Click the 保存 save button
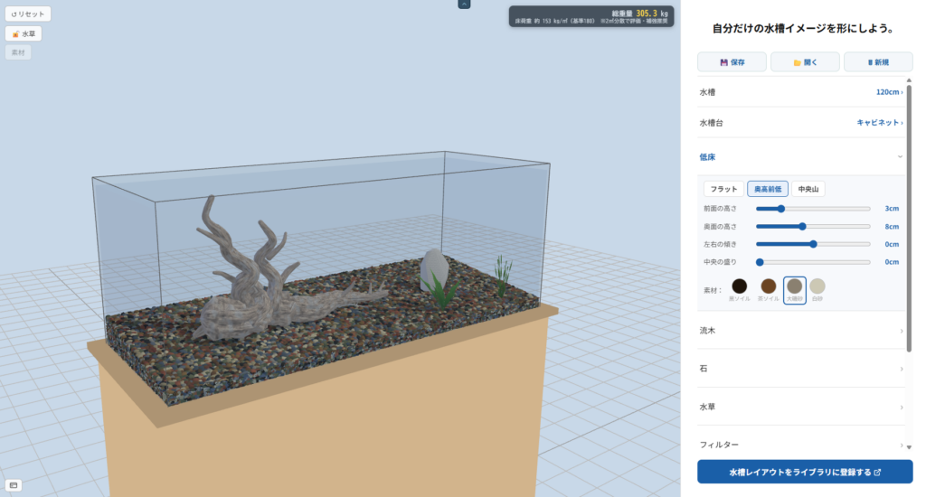The image size is (926, 497). point(732,62)
